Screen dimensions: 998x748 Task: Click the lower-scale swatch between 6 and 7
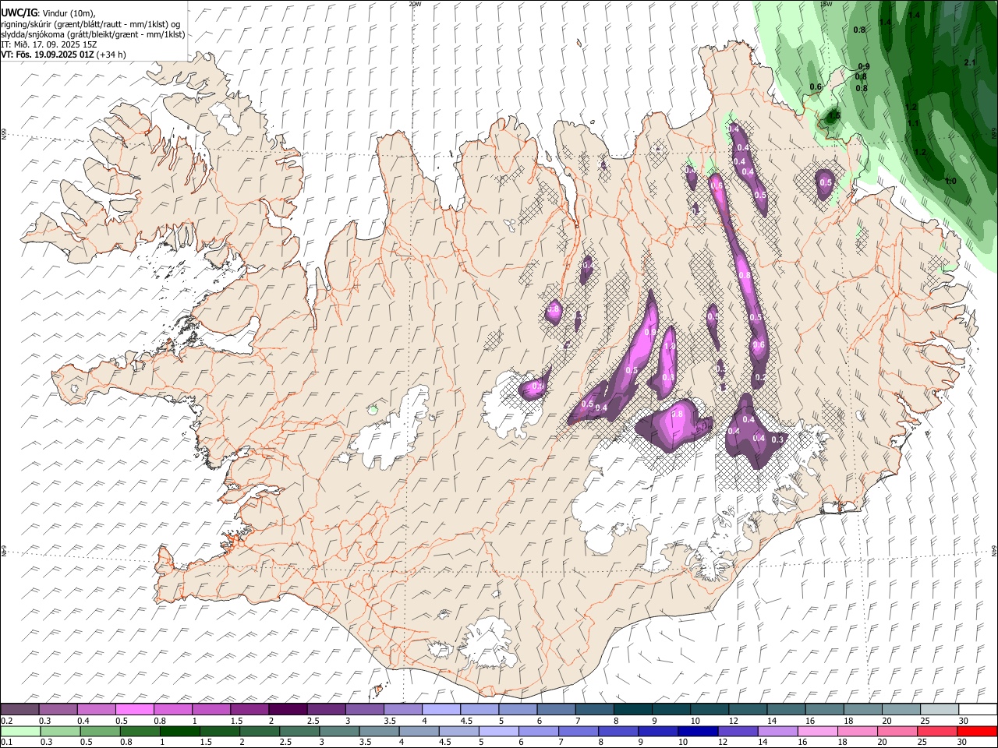(x=539, y=731)
